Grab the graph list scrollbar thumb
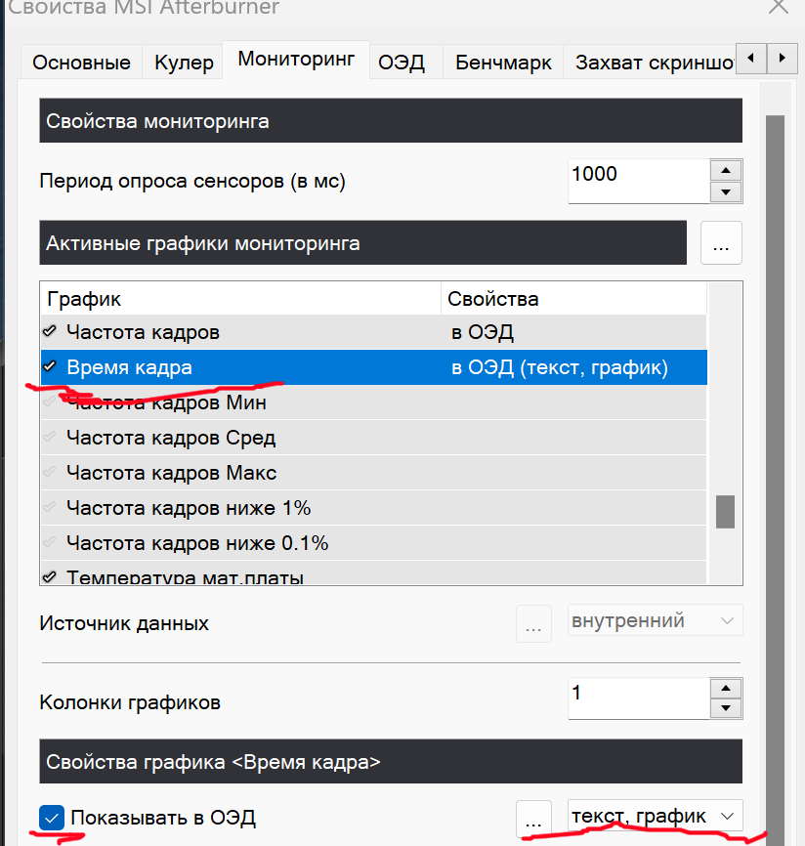The width and height of the screenshot is (805, 846). (725, 512)
